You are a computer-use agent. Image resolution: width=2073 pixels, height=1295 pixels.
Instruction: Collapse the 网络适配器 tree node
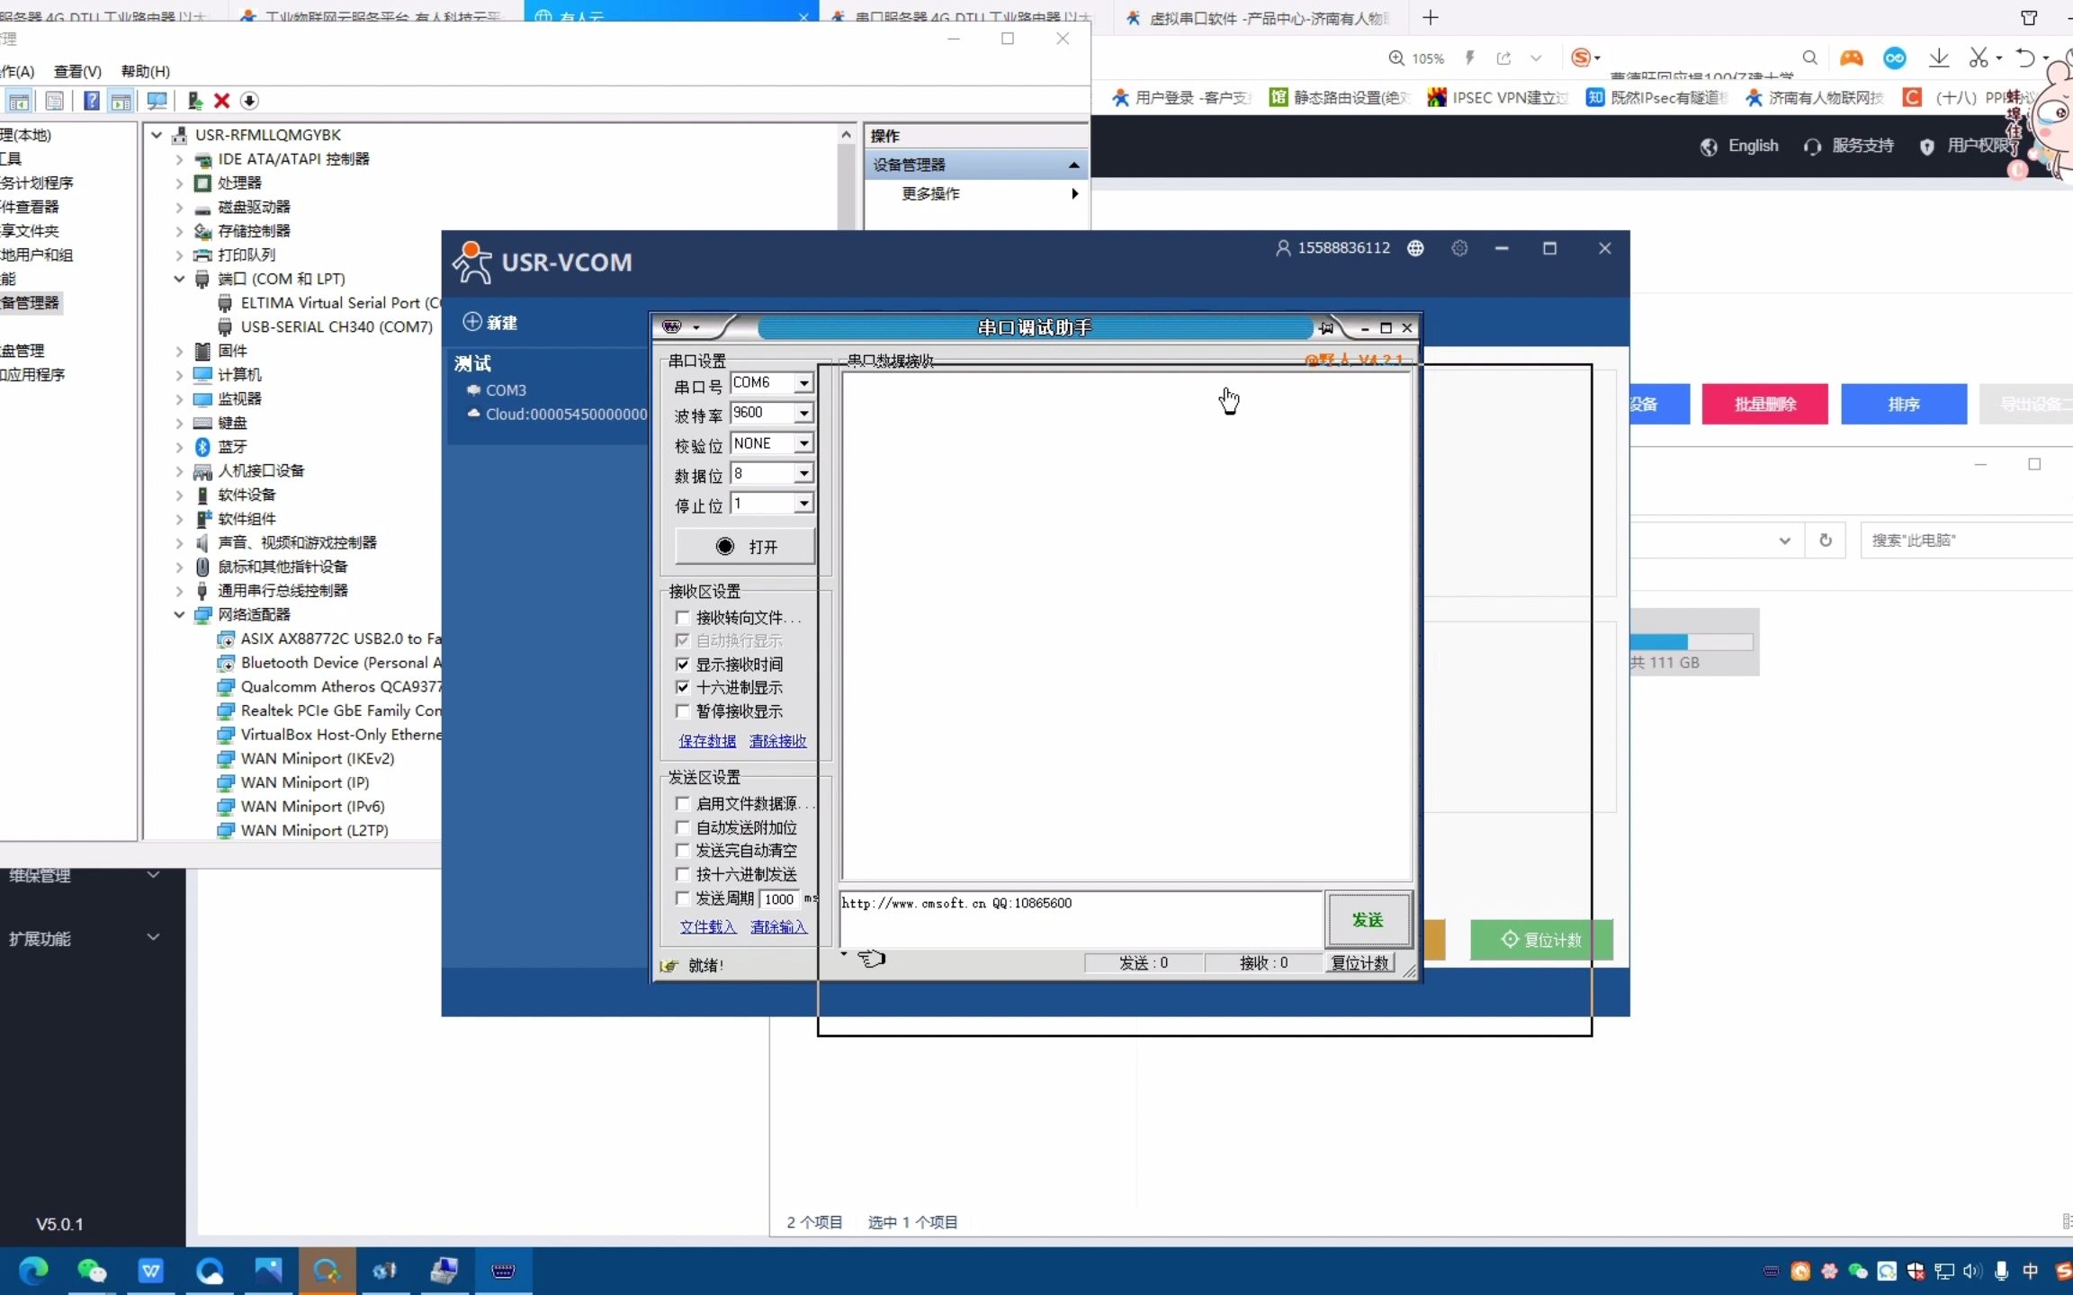coord(179,615)
